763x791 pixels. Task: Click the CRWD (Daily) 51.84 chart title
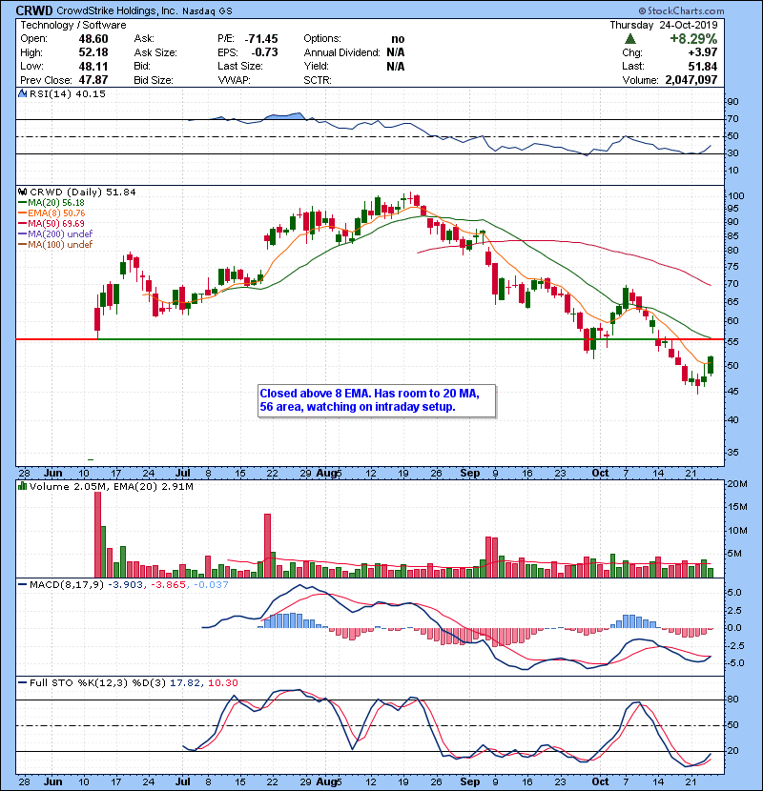pos(83,193)
